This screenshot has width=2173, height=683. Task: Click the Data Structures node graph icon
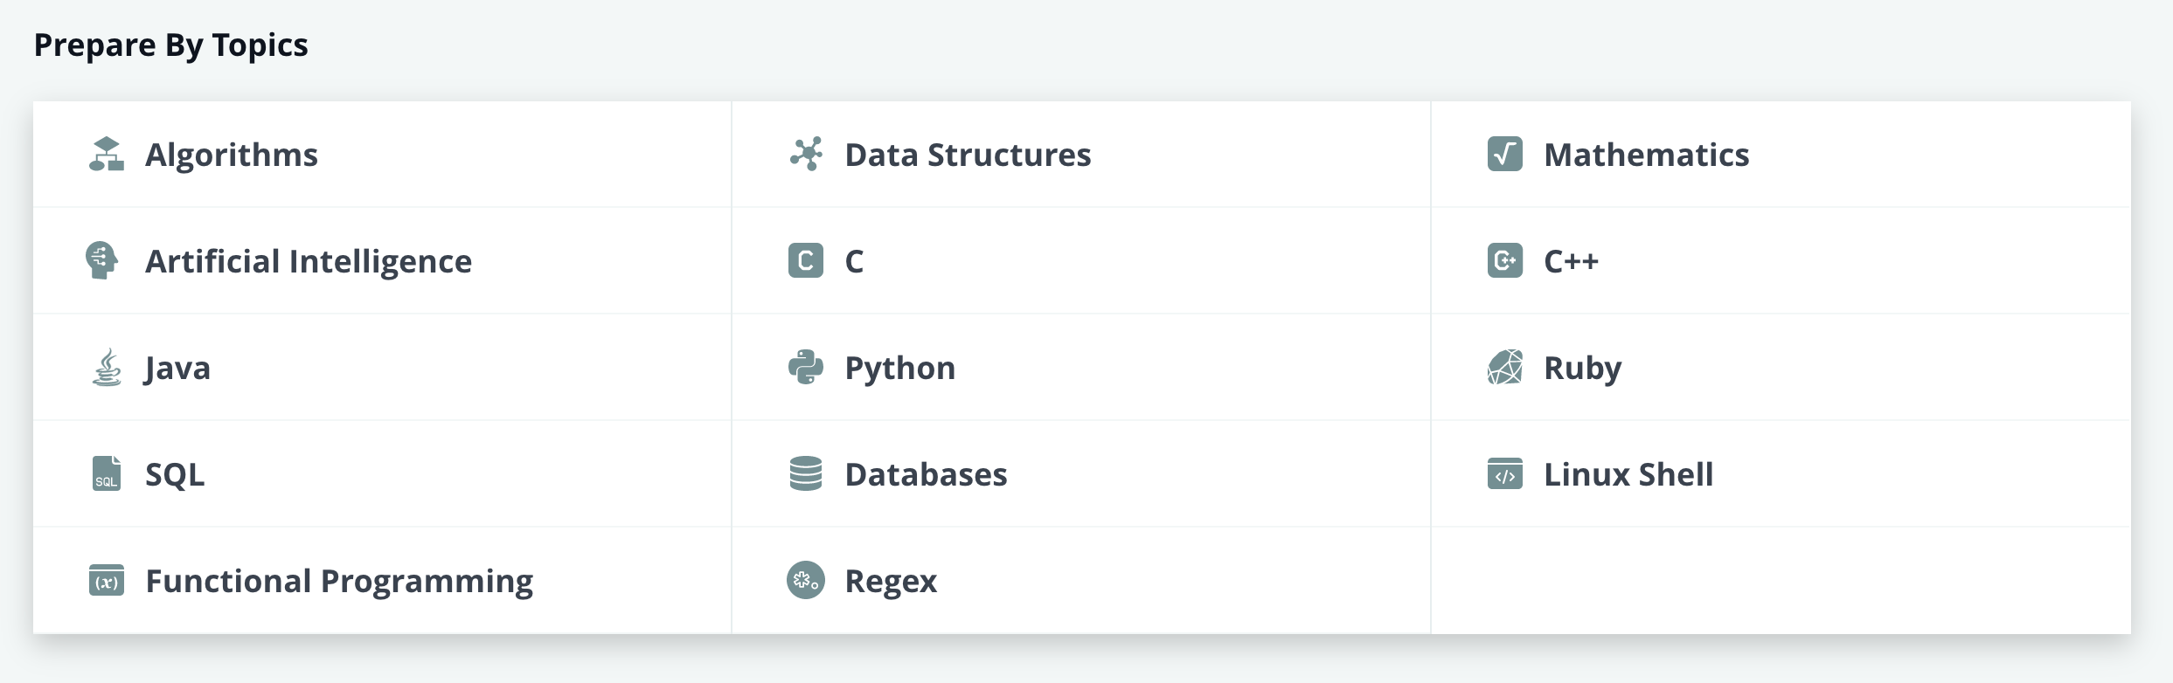(x=806, y=154)
